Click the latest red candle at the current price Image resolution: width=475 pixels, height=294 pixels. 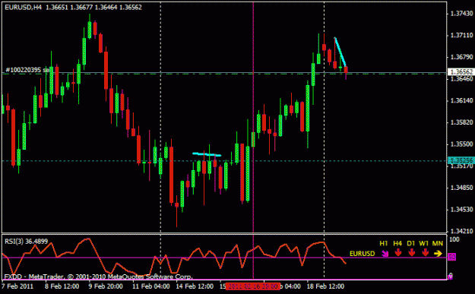[x=346, y=70]
